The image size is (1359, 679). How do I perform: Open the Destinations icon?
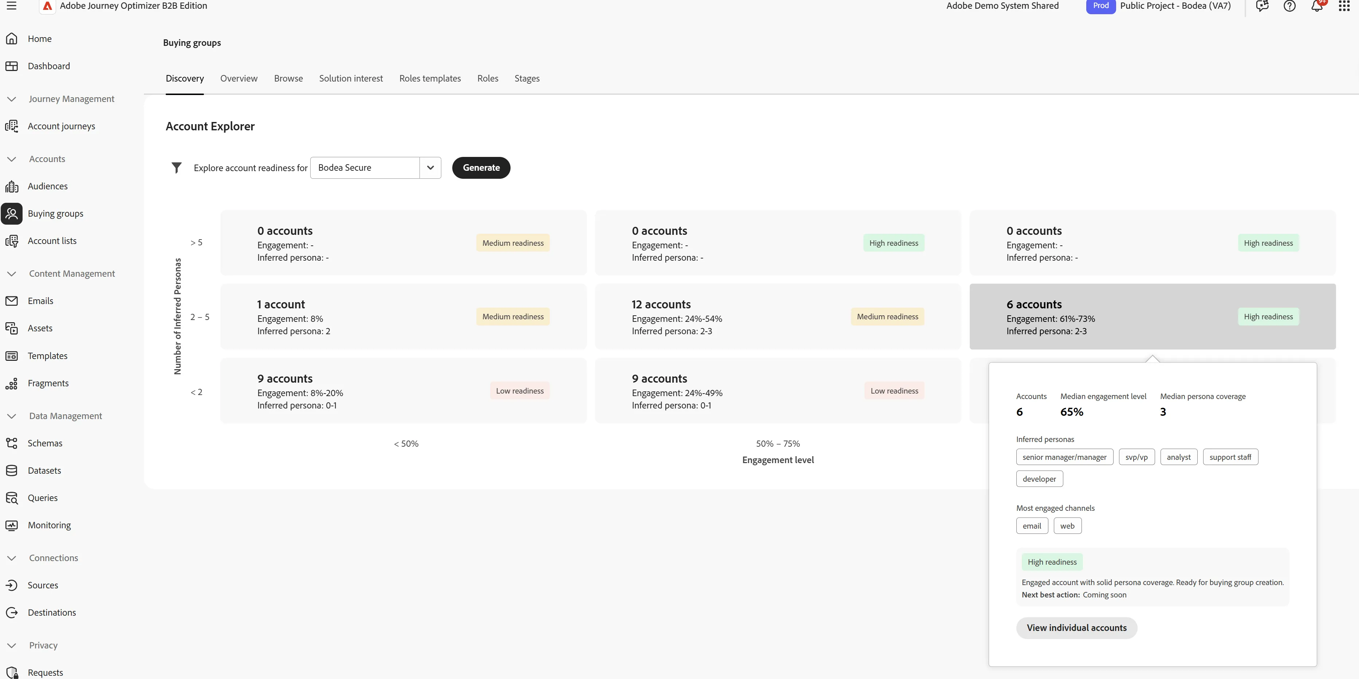coord(12,612)
